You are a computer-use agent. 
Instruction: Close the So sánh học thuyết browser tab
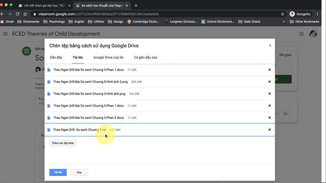(127, 6)
